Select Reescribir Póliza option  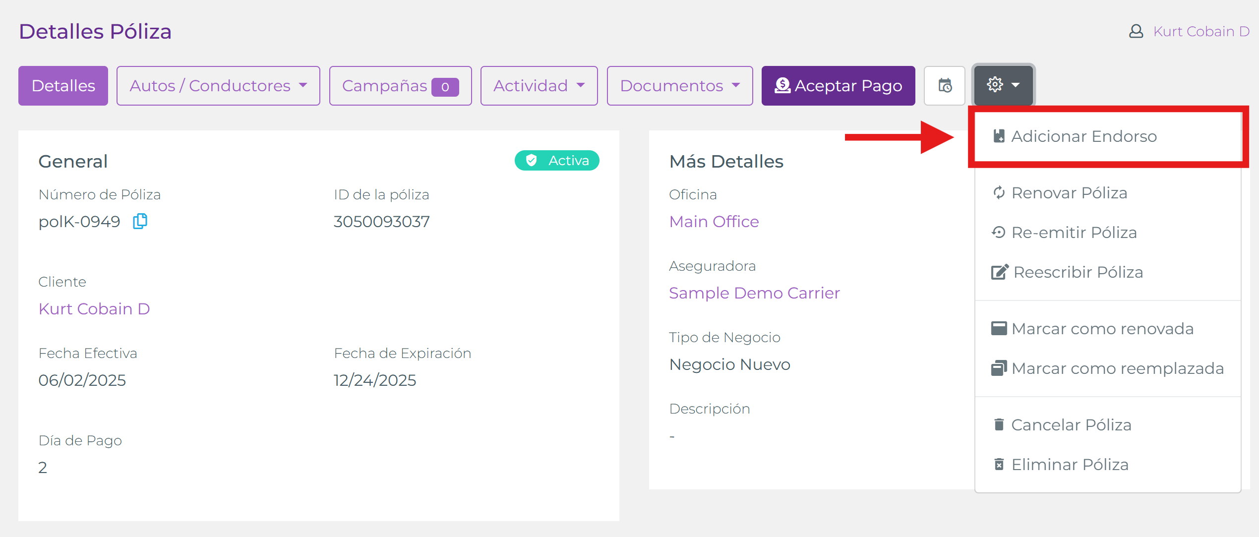click(x=1078, y=272)
